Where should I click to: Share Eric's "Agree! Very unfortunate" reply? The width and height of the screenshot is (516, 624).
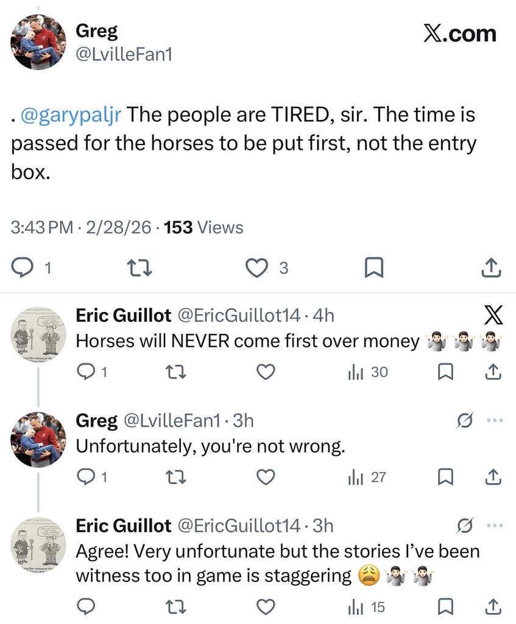[493, 607]
